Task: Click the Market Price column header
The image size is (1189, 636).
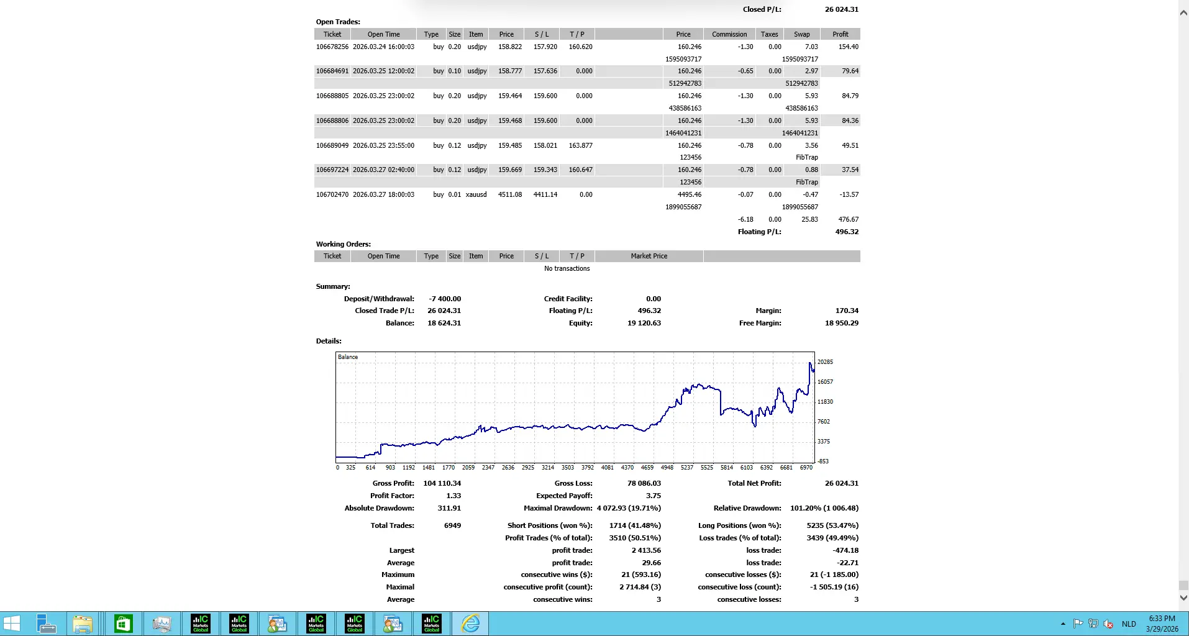Action: [649, 256]
